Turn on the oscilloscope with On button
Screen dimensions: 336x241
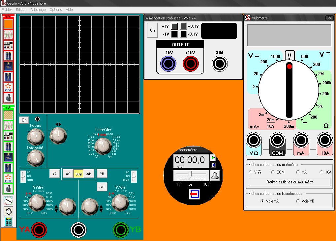[x=24, y=120]
